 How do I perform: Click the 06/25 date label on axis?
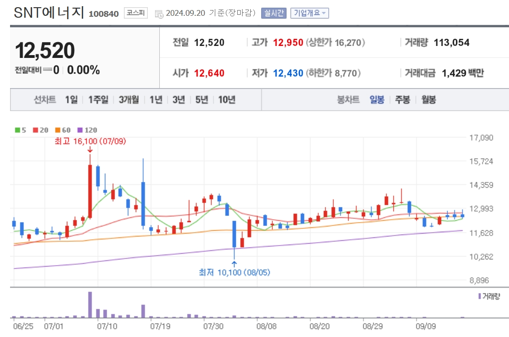point(23,326)
